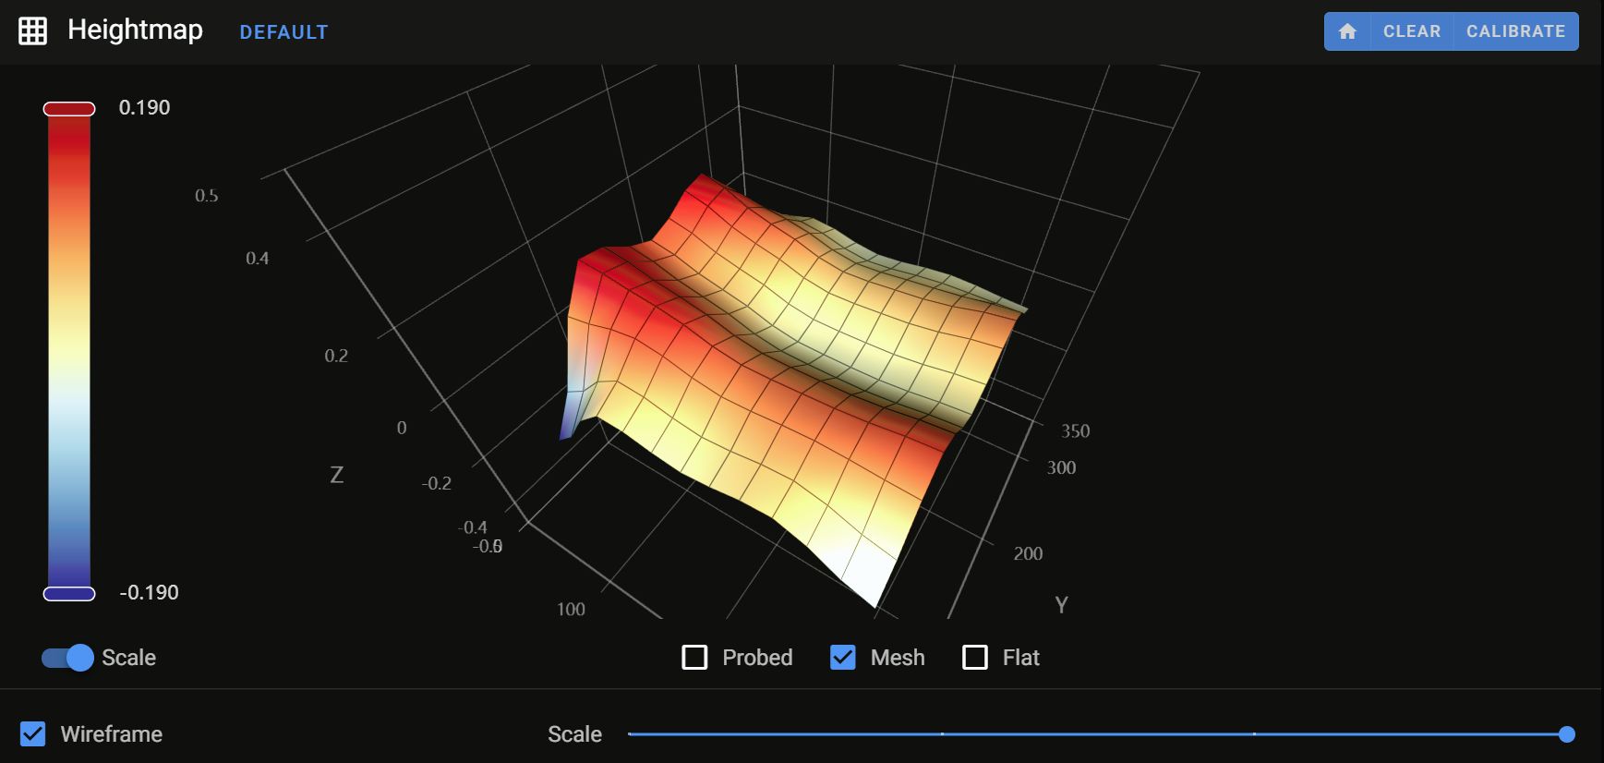Click the DEFAULT profile label
Viewport: 1604px width, 763px height.
point(283,32)
